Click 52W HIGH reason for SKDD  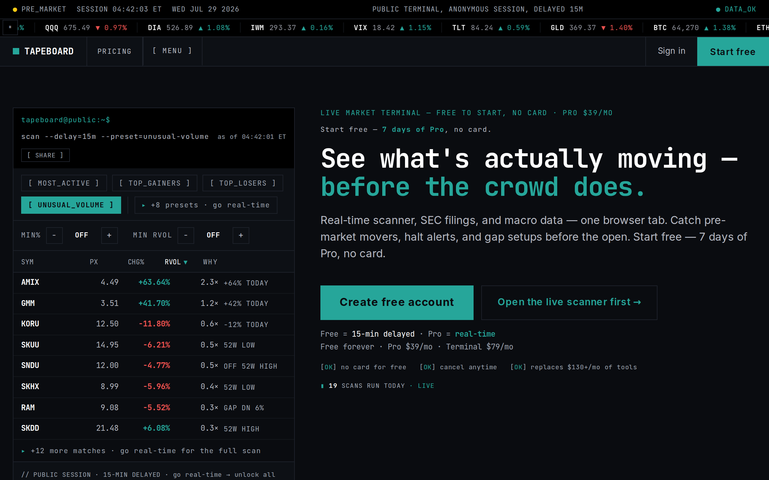[x=241, y=429]
